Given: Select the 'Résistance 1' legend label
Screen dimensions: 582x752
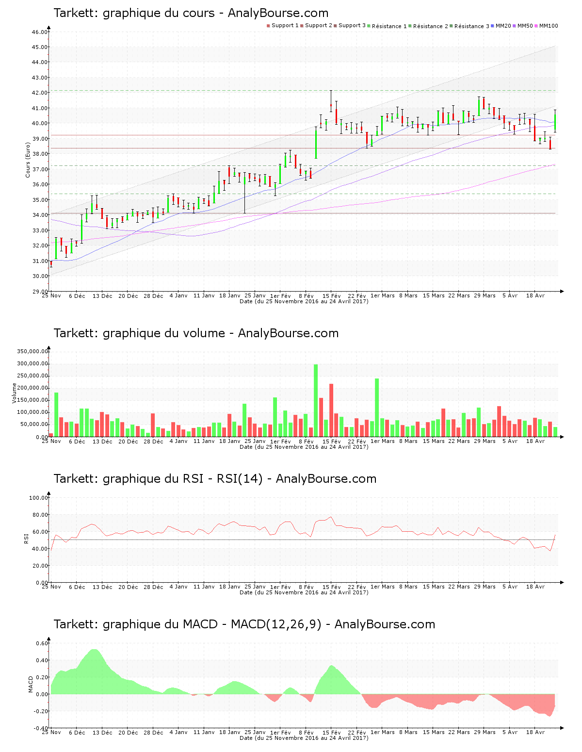Looking at the screenshot, I should click(389, 26).
